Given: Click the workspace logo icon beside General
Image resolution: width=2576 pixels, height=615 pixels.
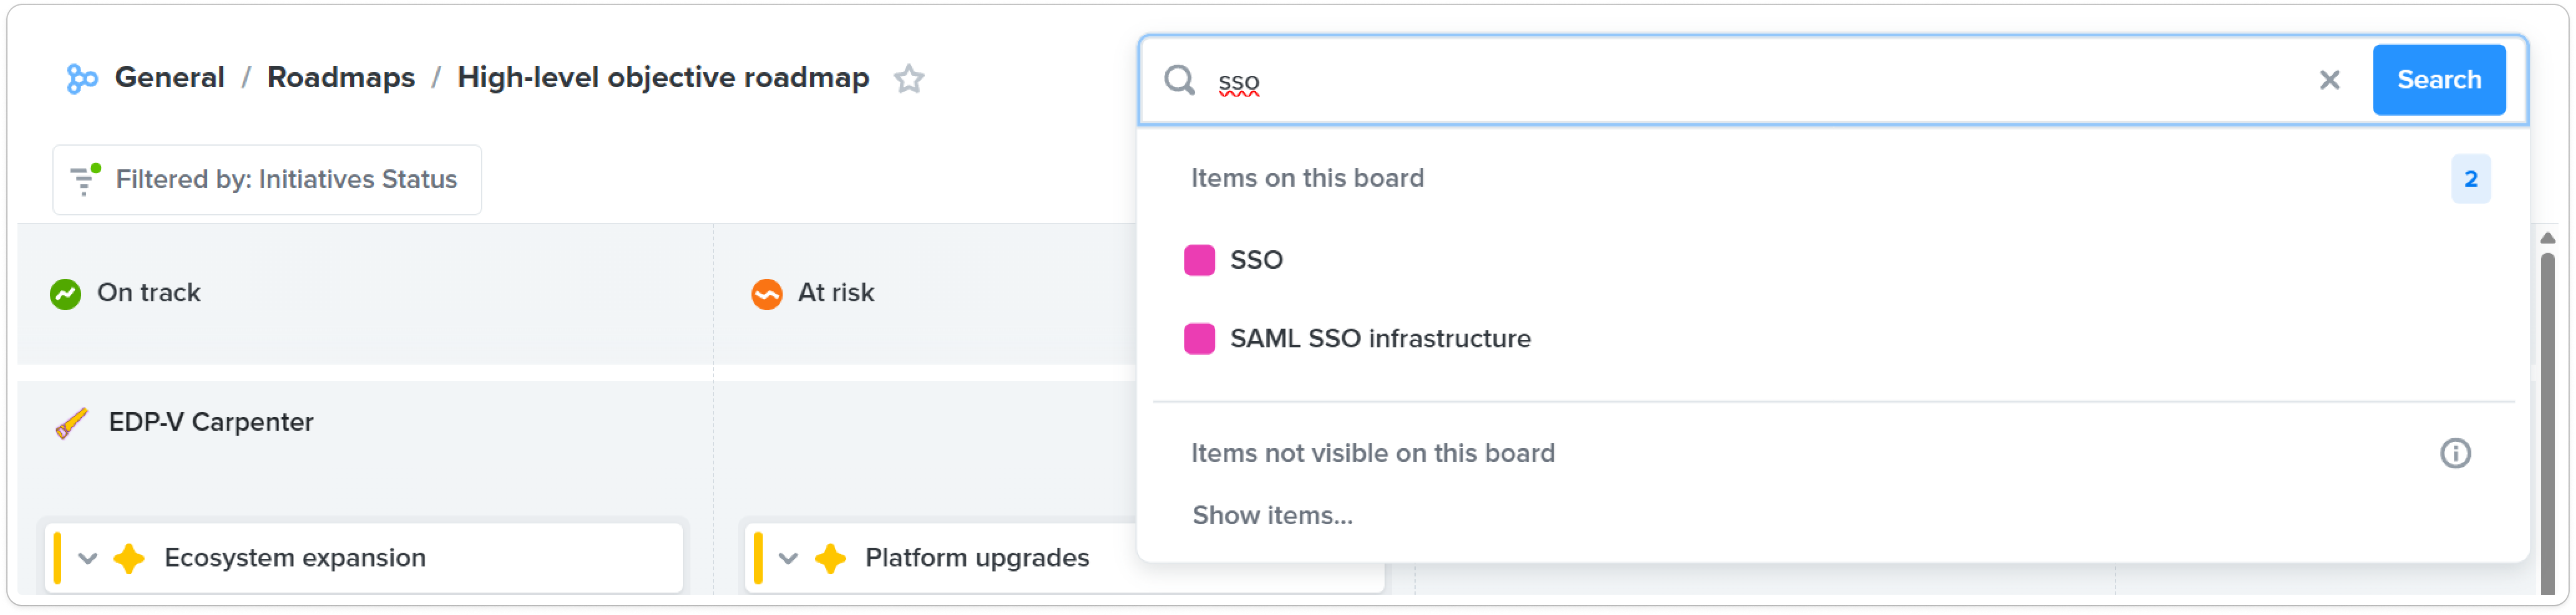Looking at the screenshot, I should click(x=82, y=79).
